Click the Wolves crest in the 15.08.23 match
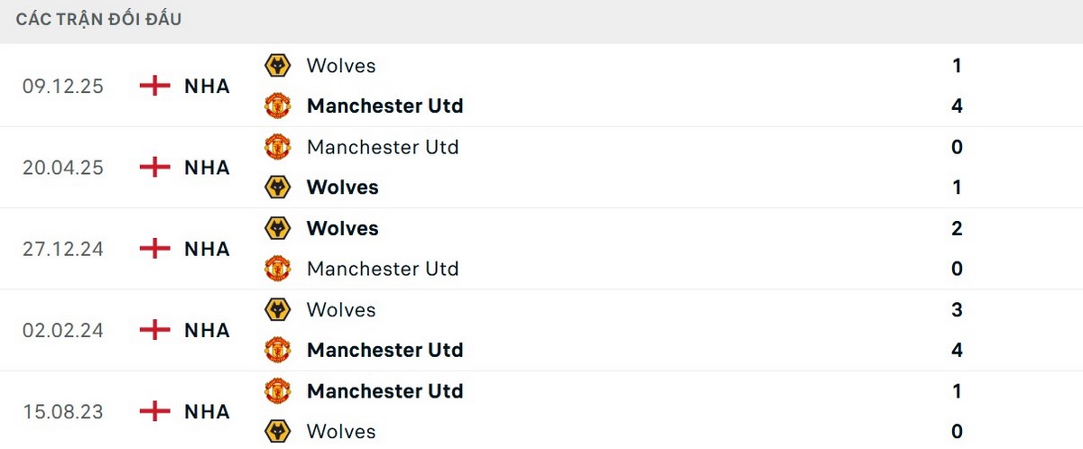 coord(277,431)
